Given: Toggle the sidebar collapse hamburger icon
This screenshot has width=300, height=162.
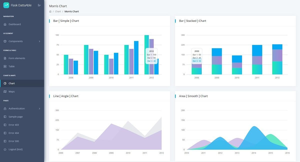Looking at the screenshot, I should 39,5.
